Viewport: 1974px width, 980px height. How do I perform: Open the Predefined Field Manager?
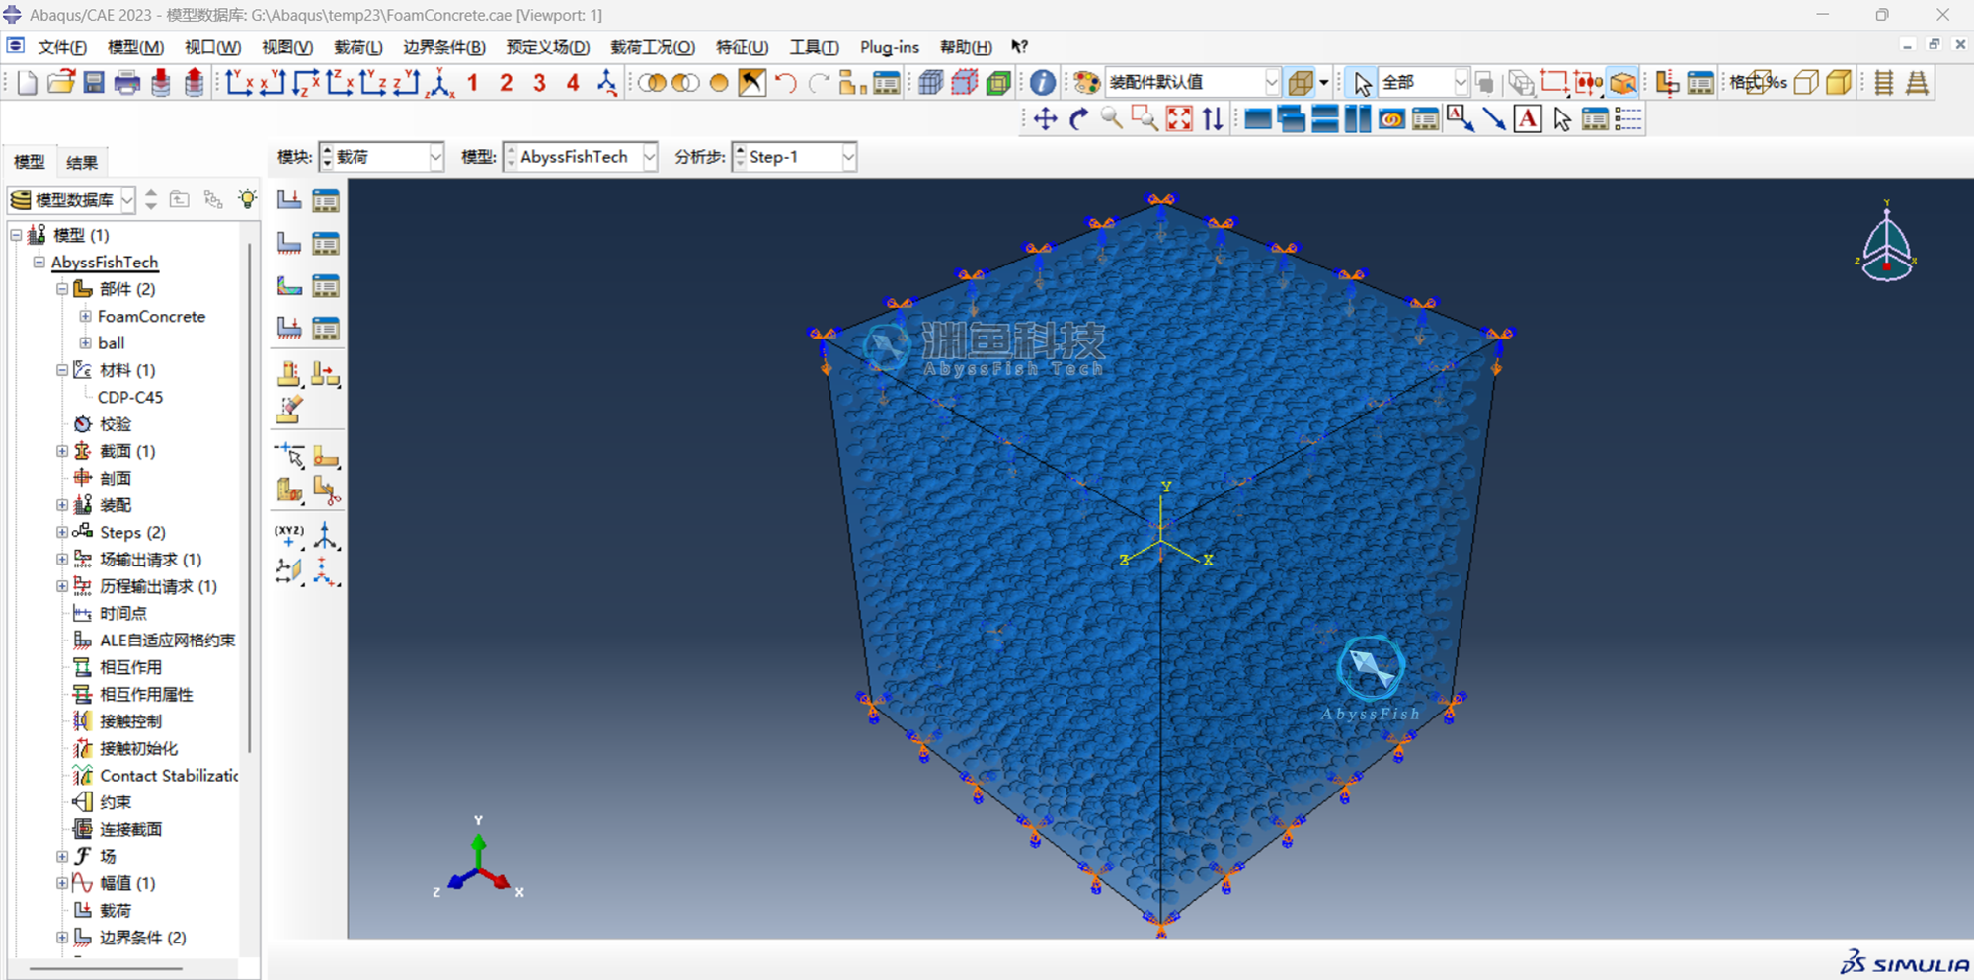coord(326,285)
